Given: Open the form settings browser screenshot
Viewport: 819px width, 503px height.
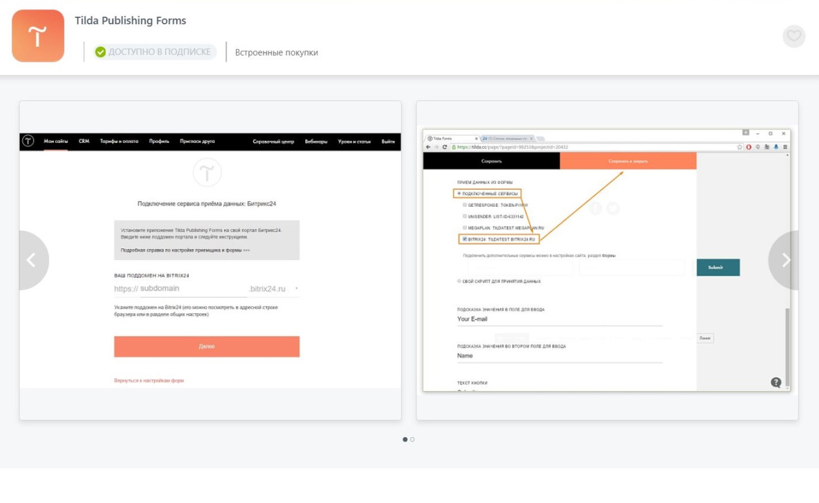Looking at the screenshot, I should coord(607,260).
